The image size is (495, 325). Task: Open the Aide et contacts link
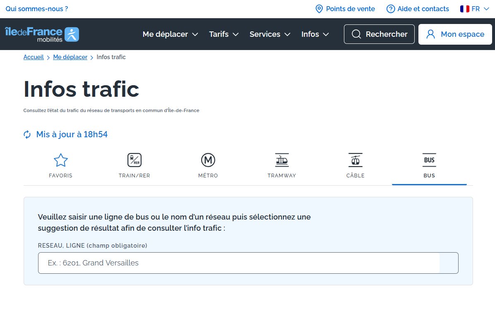pos(423,9)
